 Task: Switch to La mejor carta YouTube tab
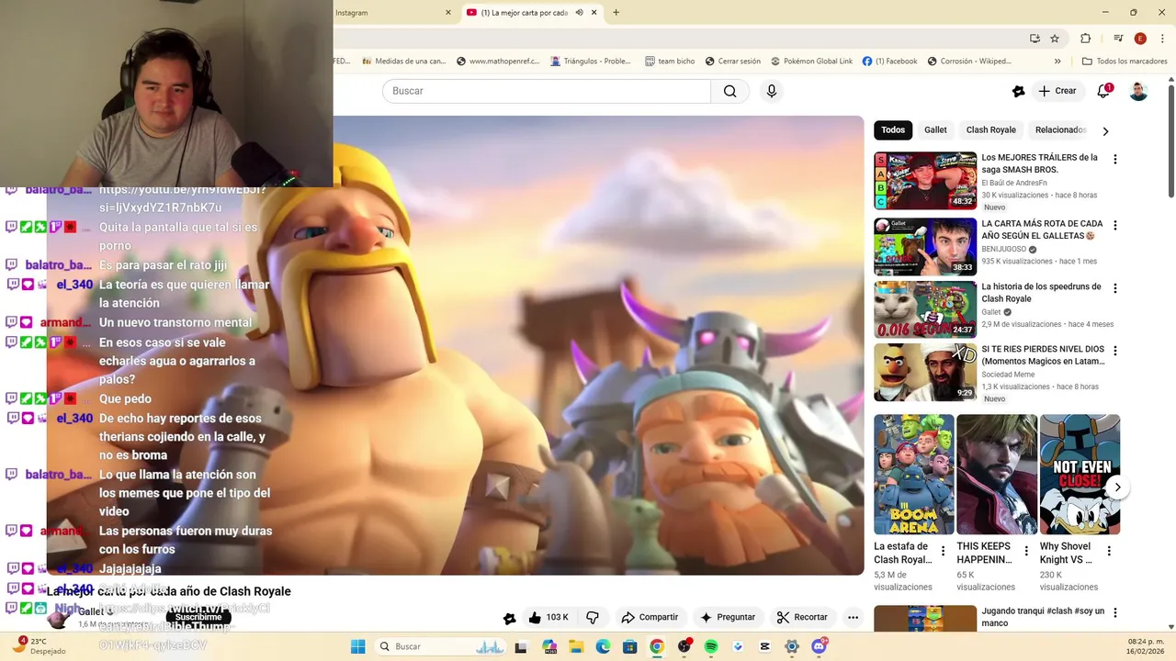[531, 12]
